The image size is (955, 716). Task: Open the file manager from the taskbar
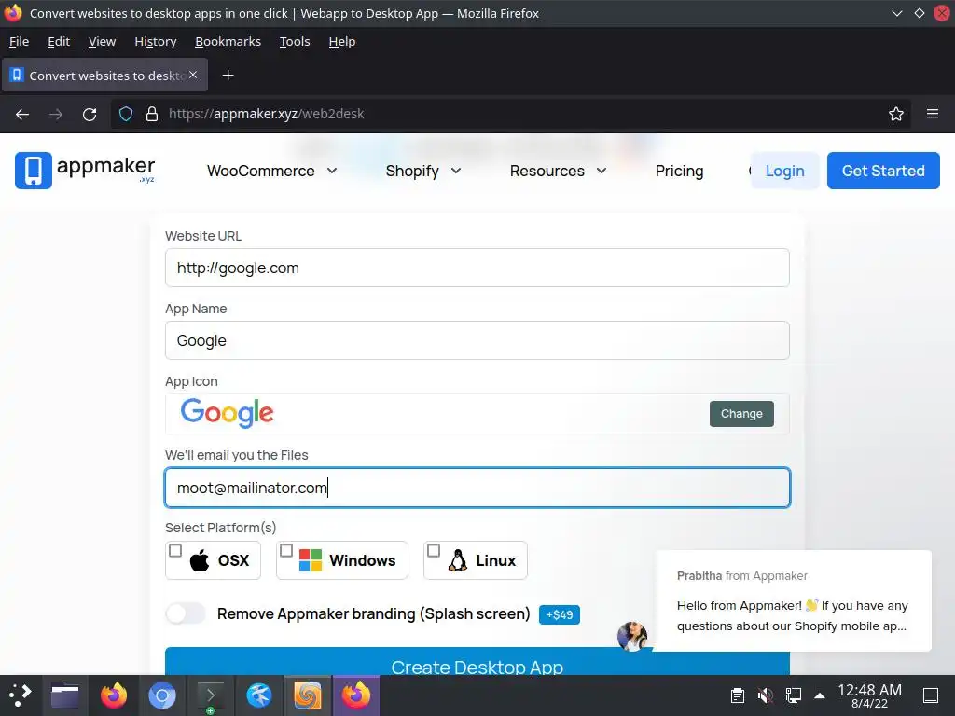(64, 695)
